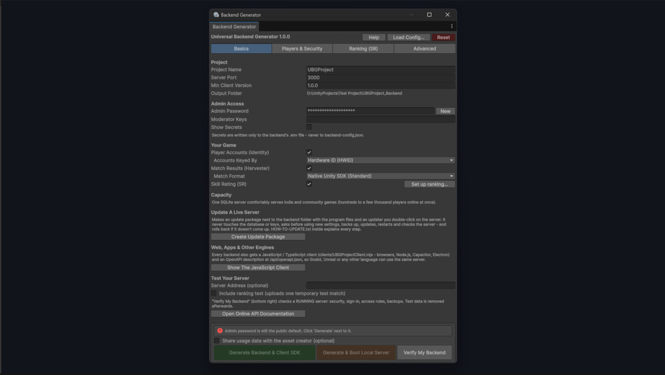Click the Moderator Keys field
665x375 pixels.
pyautogui.click(x=381, y=119)
